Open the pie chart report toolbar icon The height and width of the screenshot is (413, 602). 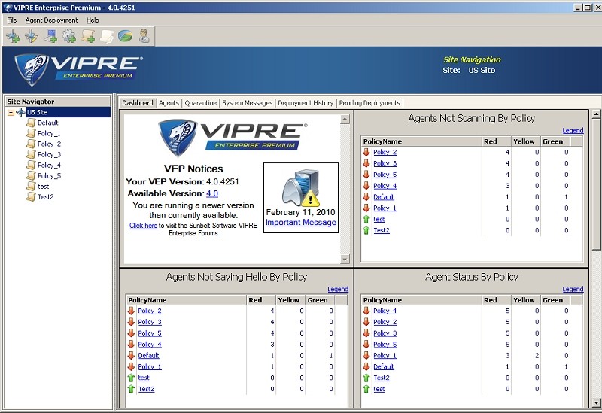click(125, 36)
